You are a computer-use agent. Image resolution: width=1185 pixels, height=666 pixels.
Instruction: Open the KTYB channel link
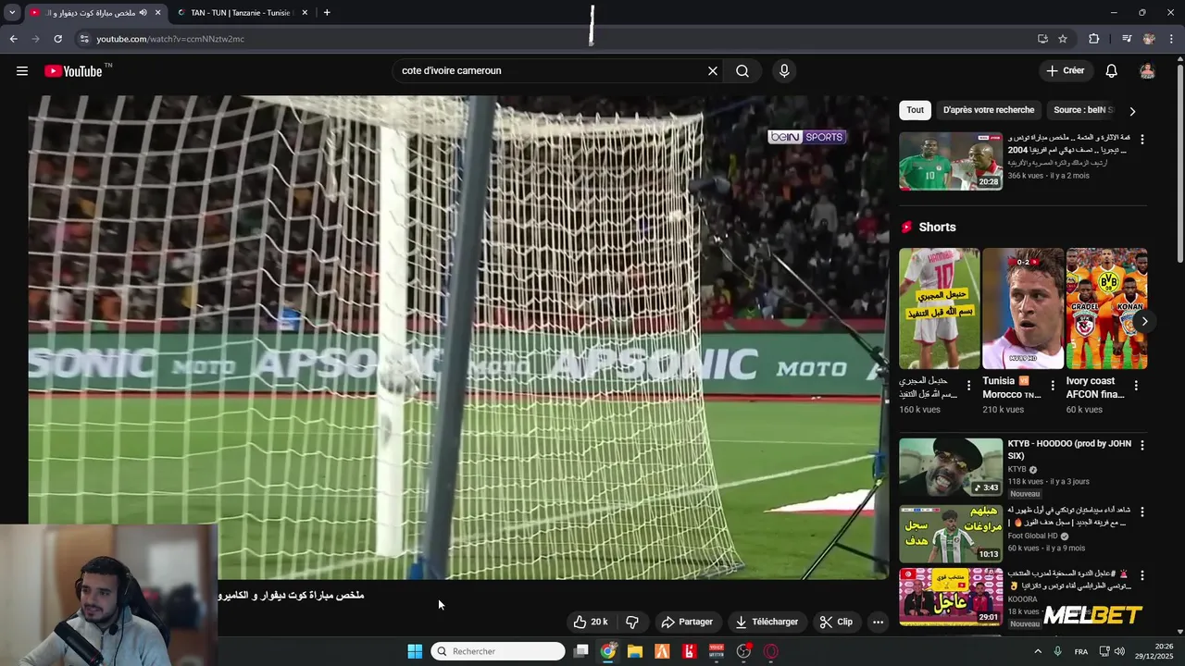pos(1017,470)
